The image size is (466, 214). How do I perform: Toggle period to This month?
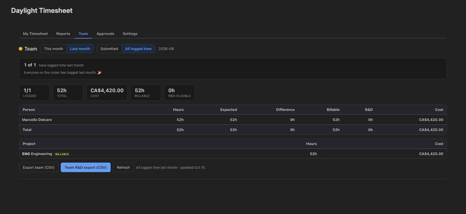pyautogui.click(x=53, y=49)
